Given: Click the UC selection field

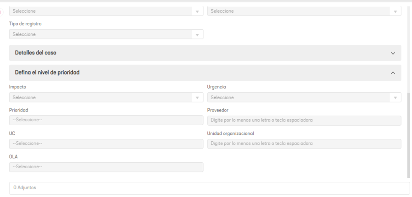Looking at the screenshot, I should (106, 144).
